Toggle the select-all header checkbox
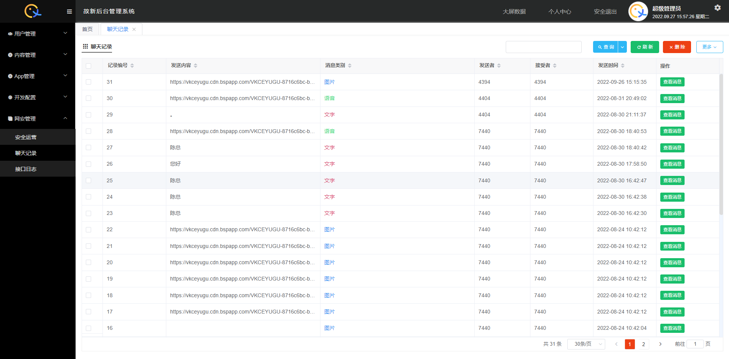The image size is (729, 359). click(88, 66)
